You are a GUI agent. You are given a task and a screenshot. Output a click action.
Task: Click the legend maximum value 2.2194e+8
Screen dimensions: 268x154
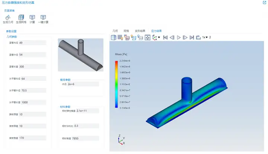point(125,61)
